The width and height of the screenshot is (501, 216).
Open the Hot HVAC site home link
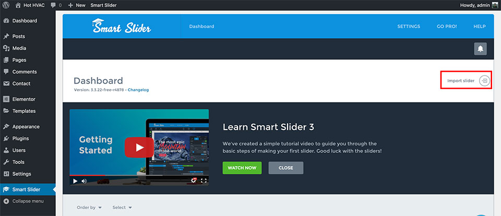(31, 5)
